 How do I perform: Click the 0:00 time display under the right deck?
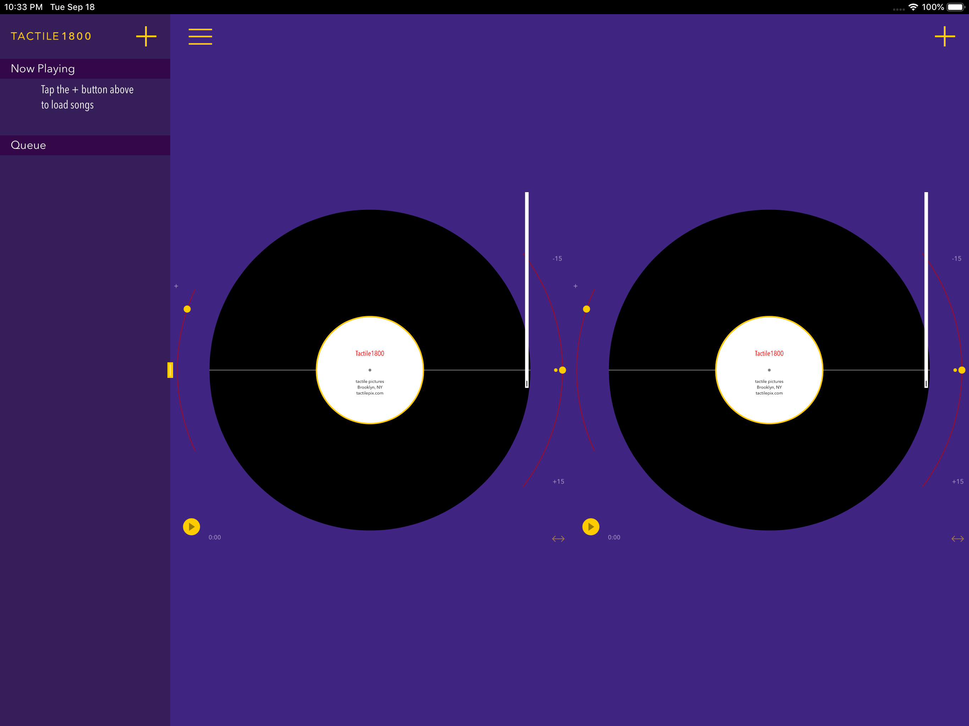coord(614,537)
